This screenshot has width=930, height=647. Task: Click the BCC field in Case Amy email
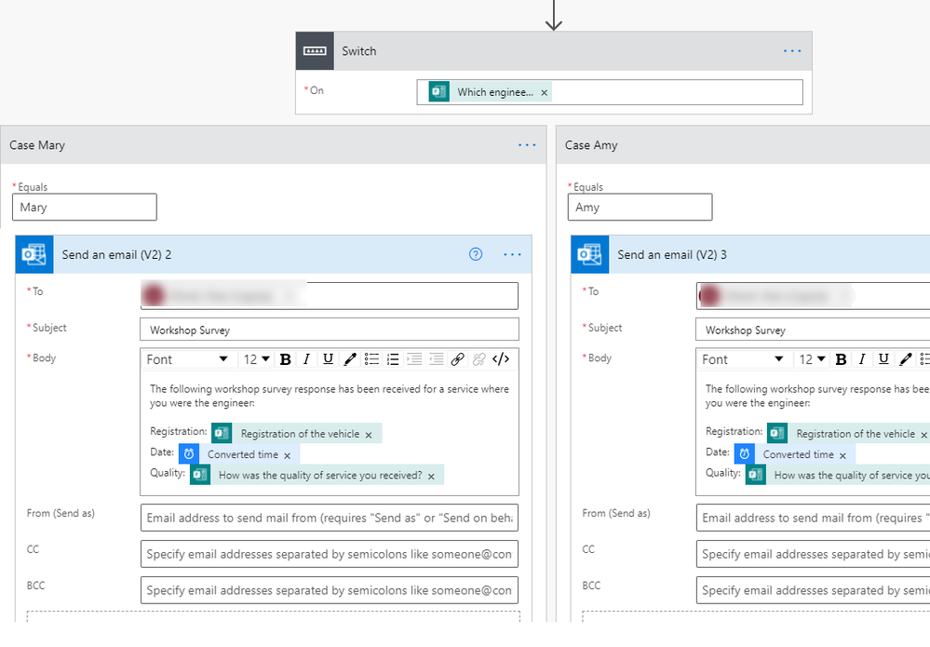813,590
